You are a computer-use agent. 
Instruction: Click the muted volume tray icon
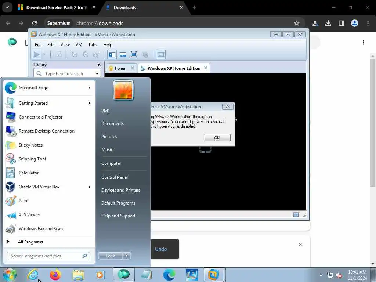[x=339, y=275]
